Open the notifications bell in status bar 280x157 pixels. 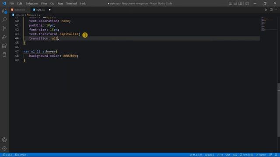[276, 155]
